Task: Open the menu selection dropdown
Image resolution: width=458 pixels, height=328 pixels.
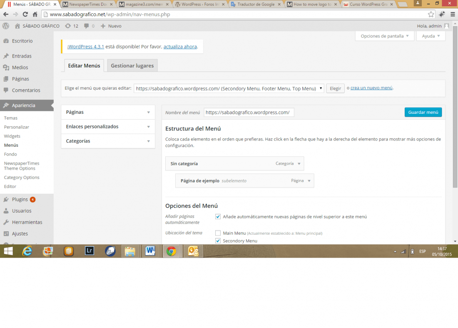Action: tap(229, 88)
